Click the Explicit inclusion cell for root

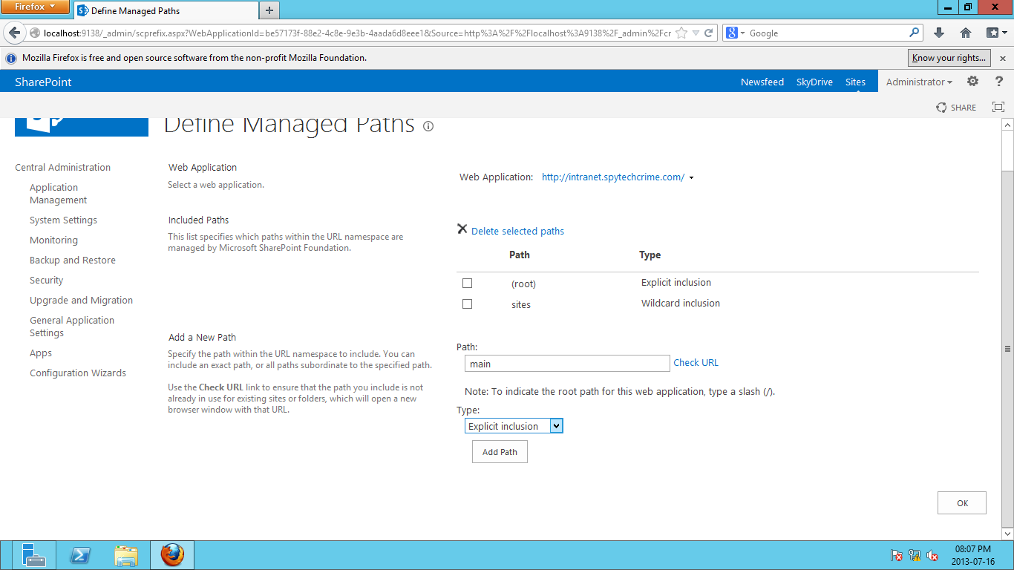pos(676,282)
